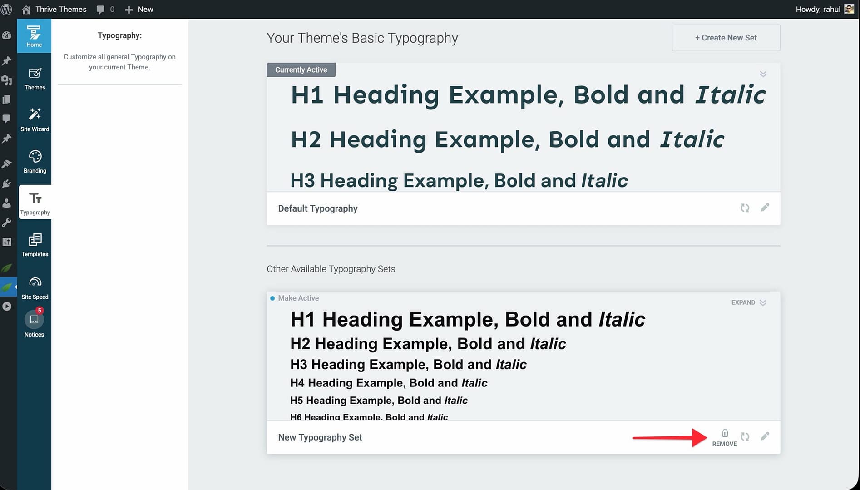The height and width of the screenshot is (490, 860).
Task: Edit Default Typography pencil icon
Action: pos(765,208)
